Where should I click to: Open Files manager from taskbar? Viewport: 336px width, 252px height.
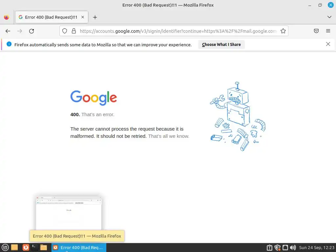pos(44,247)
